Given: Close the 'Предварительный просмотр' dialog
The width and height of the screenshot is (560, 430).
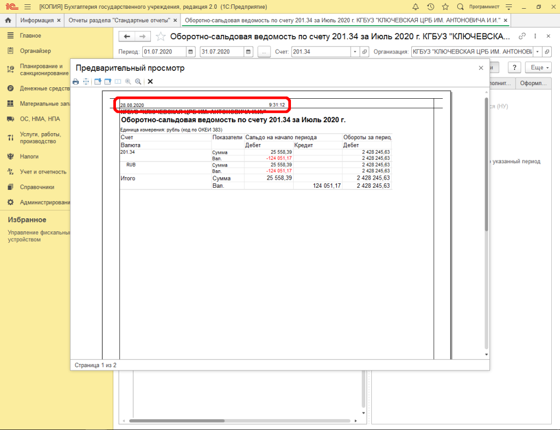Looking at the screenshot, I should click(x=481, y=68).
